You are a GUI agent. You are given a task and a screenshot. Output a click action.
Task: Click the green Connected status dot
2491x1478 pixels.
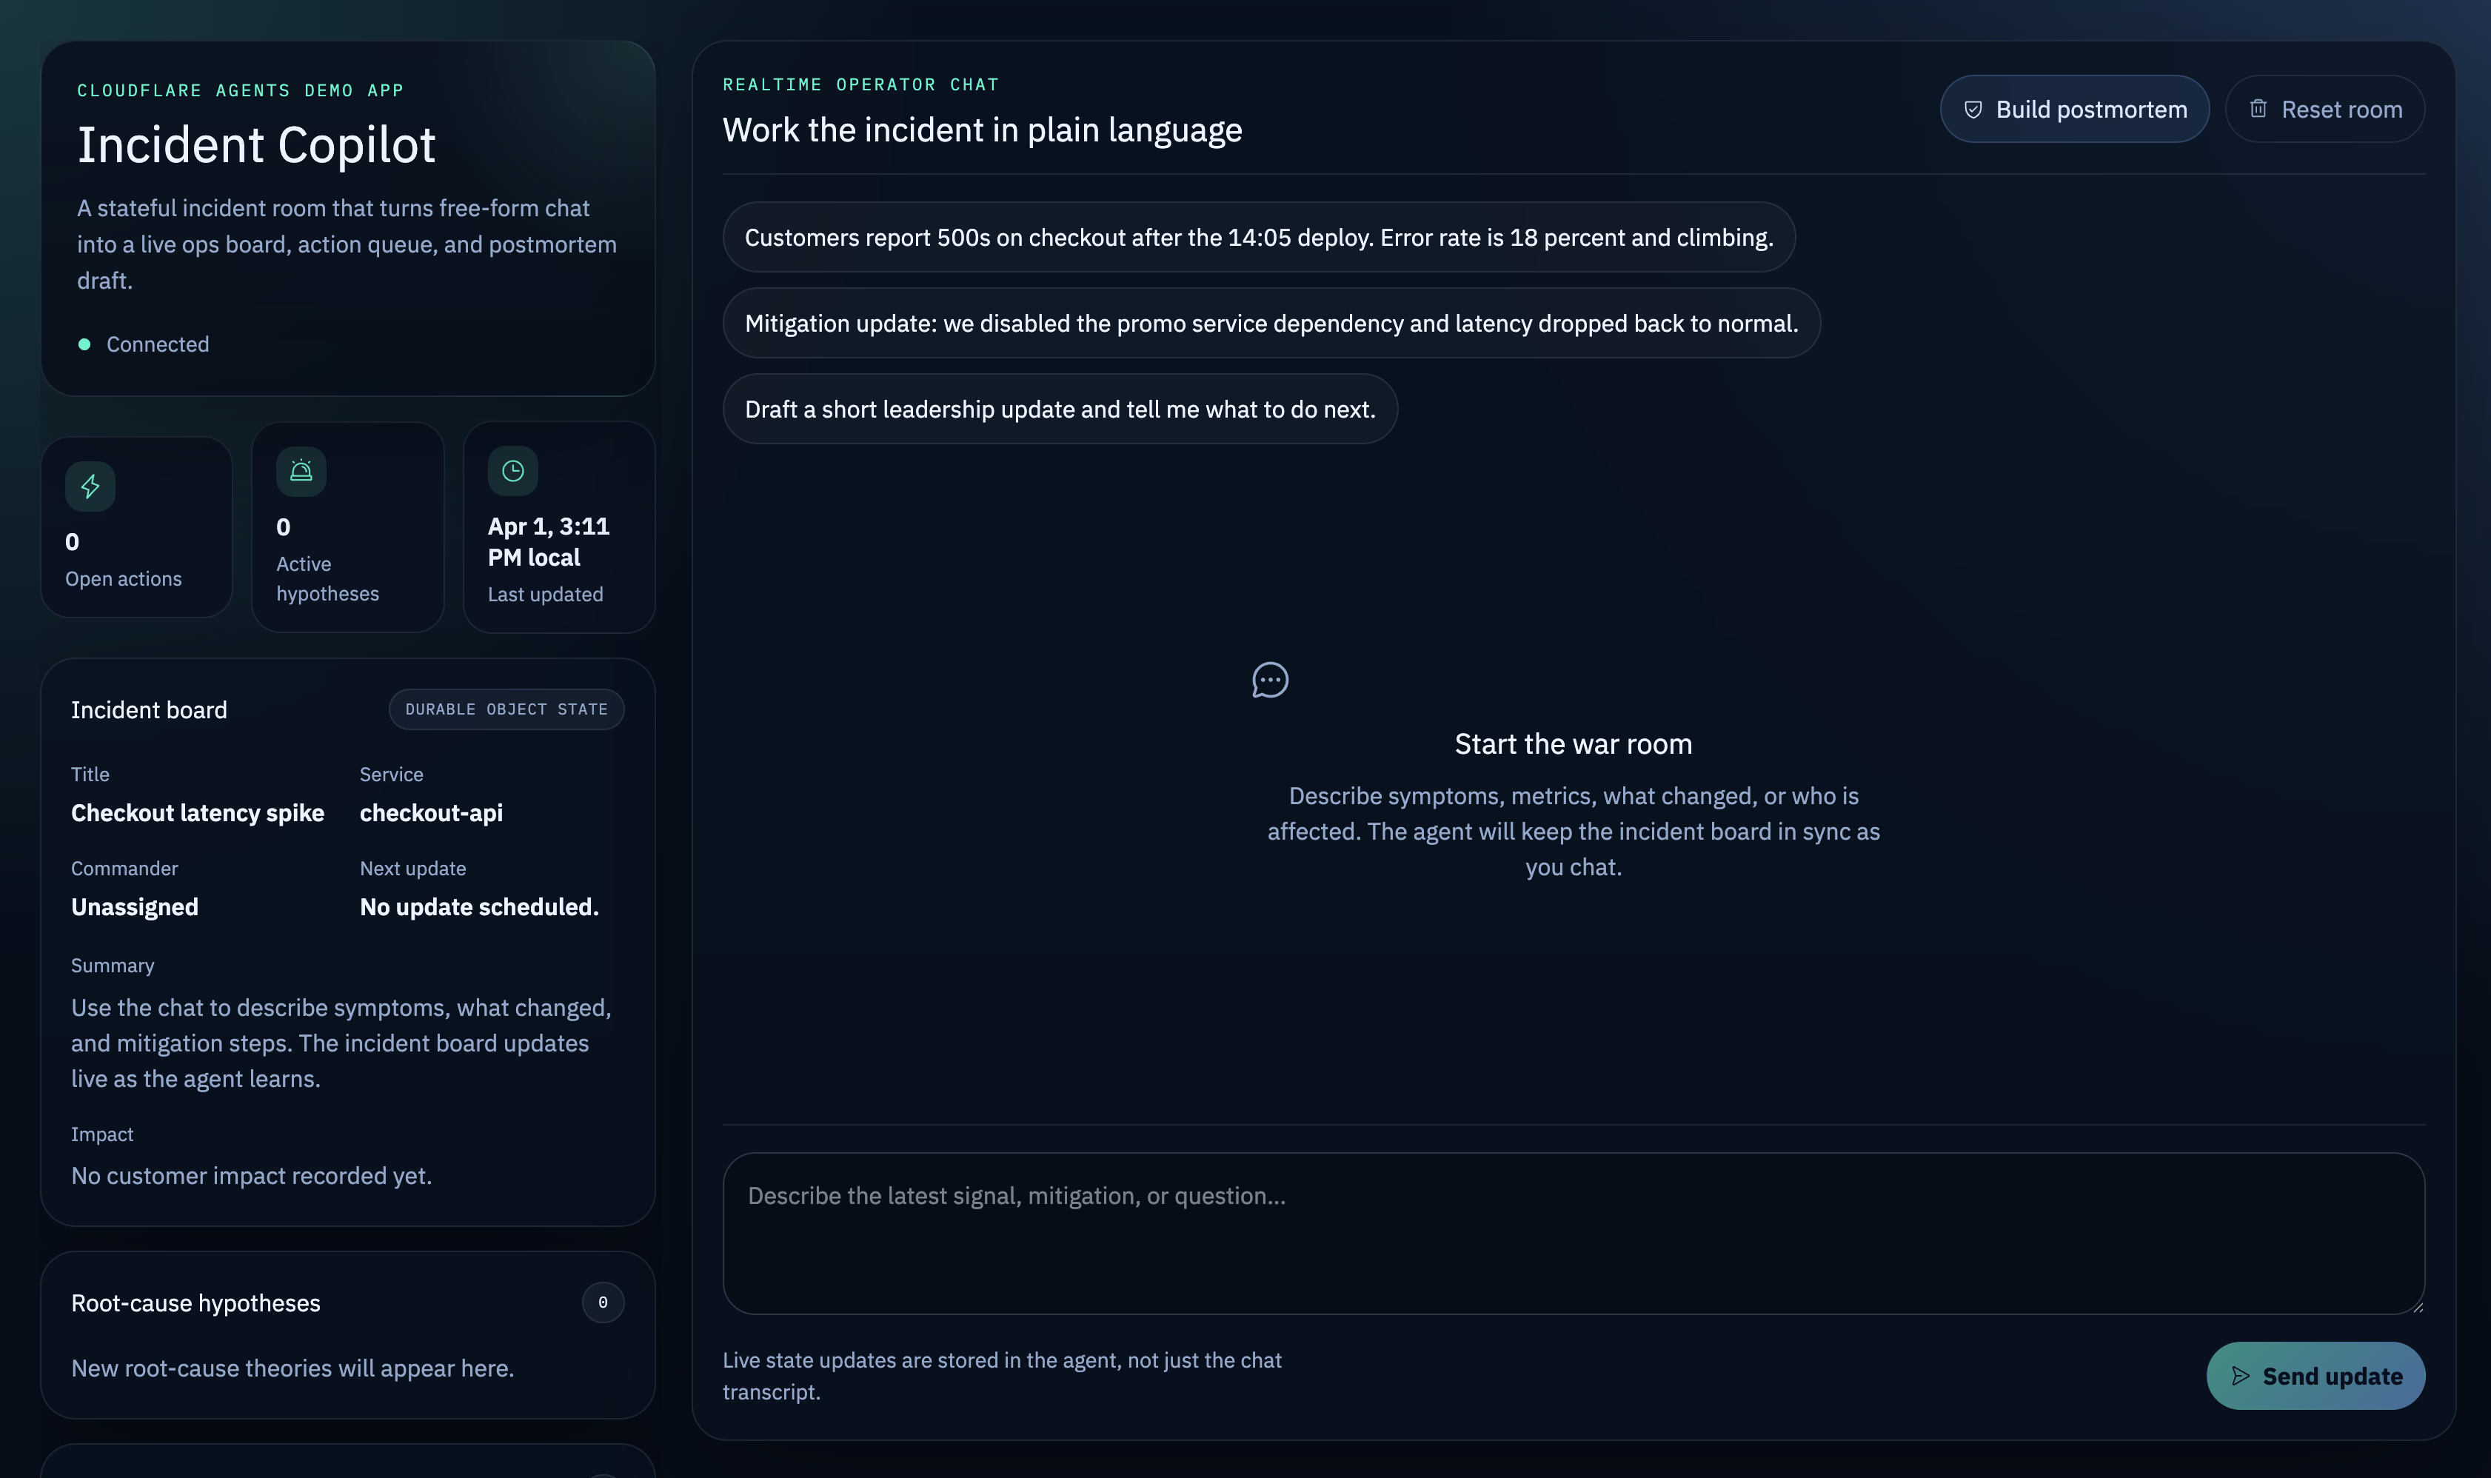(x=84, y=344)
